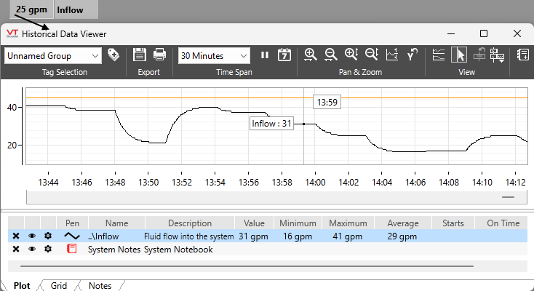Click the printer icon in Export
534x291 pixels.
(159, 55)
